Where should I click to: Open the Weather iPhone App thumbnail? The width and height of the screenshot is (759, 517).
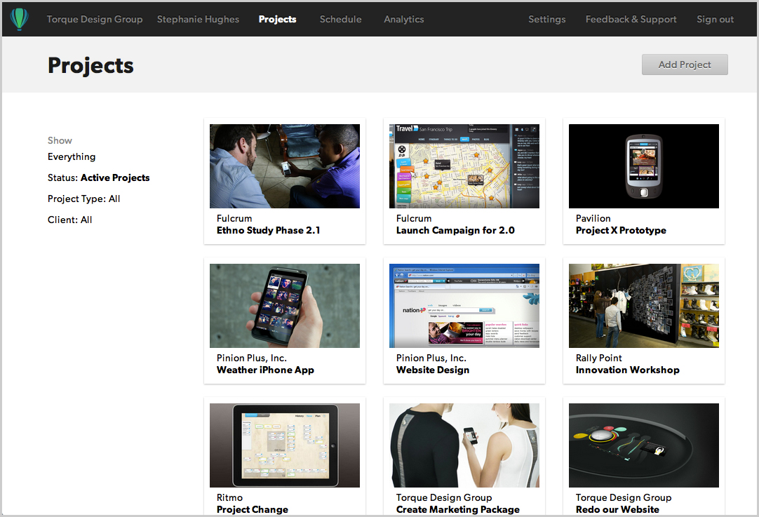(x=284, y=306)
